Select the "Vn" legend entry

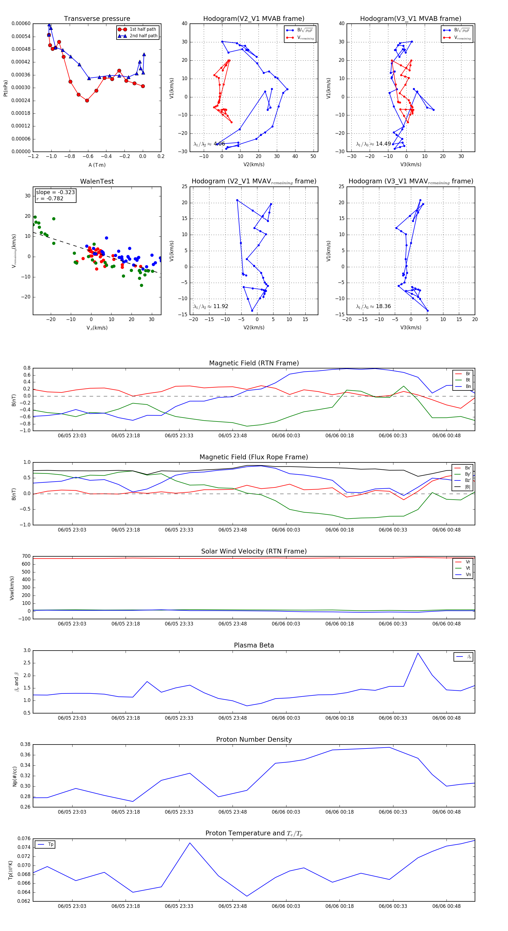click(x=463, y=575)
